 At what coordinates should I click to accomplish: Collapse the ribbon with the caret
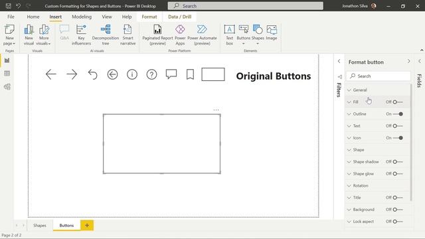(x=422, y=50)
